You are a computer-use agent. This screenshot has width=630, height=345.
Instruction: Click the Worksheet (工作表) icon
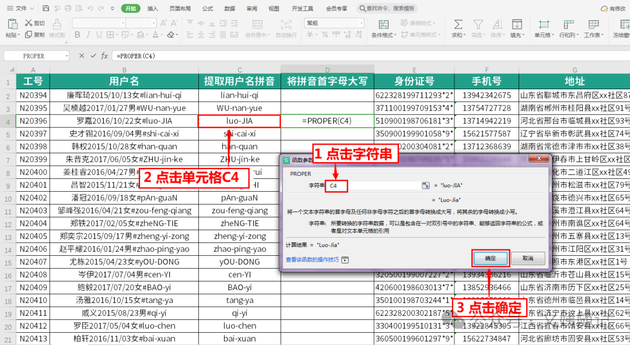pyautogui.click(x=593, y=24)
